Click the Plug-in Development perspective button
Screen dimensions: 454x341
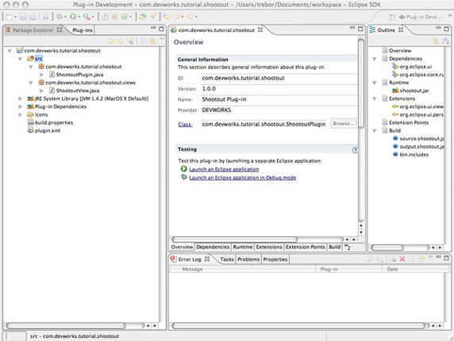(420, 17)
